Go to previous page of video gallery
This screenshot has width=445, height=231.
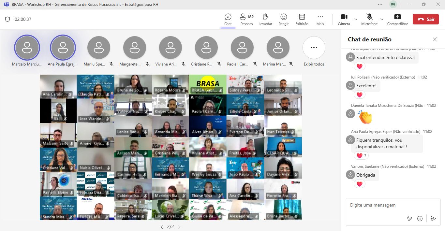pos(162,227)
